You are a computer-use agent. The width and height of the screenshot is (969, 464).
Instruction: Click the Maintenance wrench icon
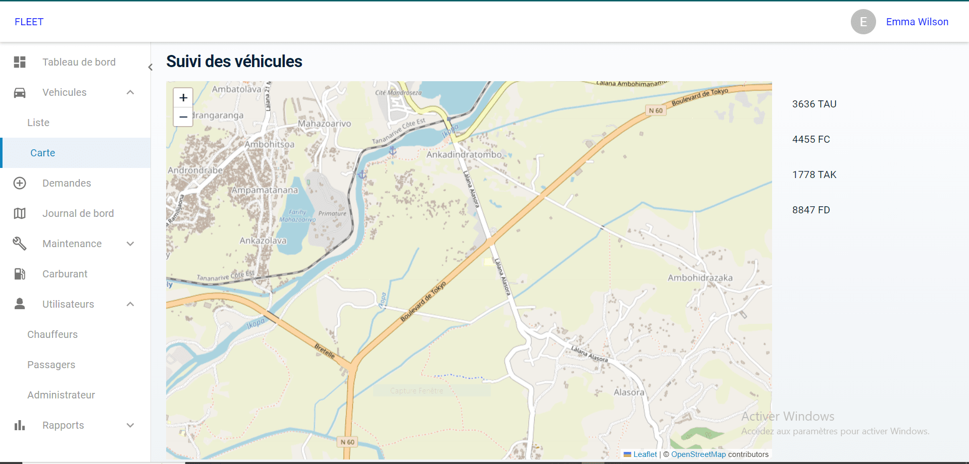[20, 244]
